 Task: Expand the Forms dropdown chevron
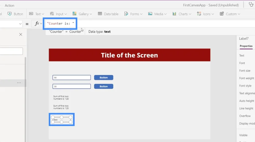141,14
